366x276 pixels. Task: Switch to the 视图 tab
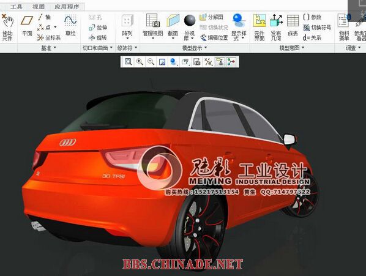[39, 7]
